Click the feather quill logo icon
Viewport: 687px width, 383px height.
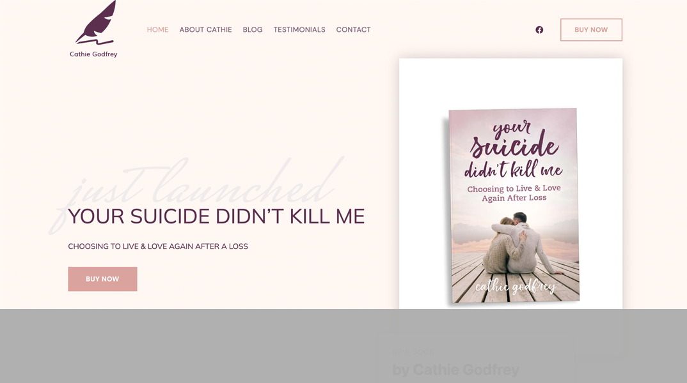tap(96, 23)
